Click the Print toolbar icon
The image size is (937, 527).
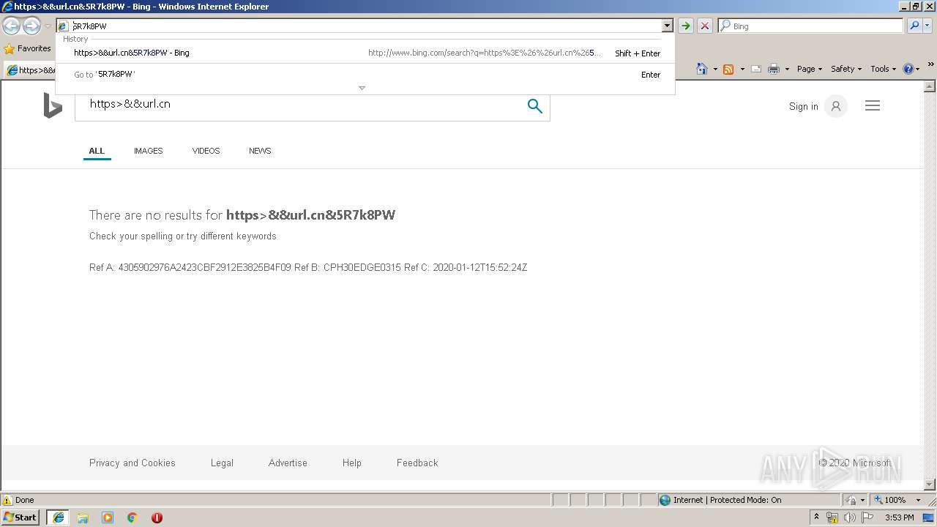click(774, 69)
